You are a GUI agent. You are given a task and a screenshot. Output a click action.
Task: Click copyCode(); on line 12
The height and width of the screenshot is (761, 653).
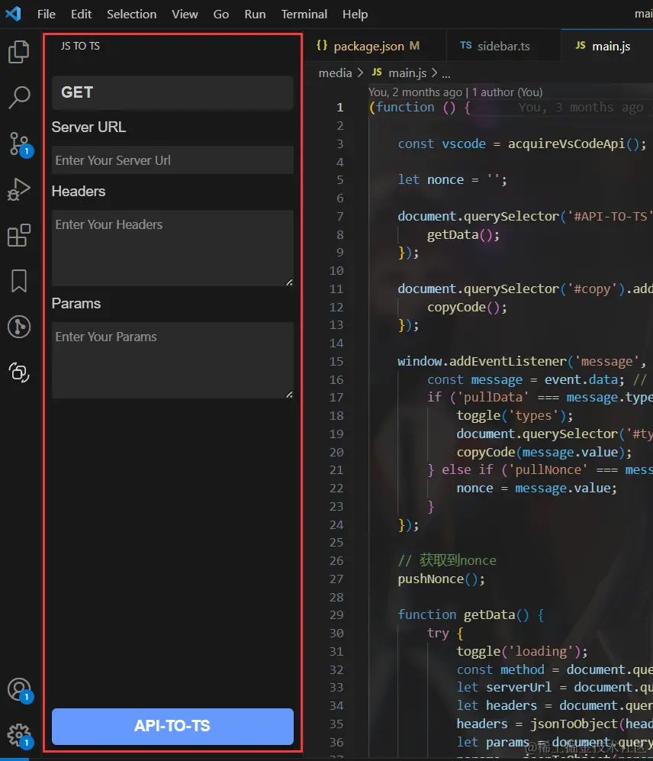[x=467, y=307]
